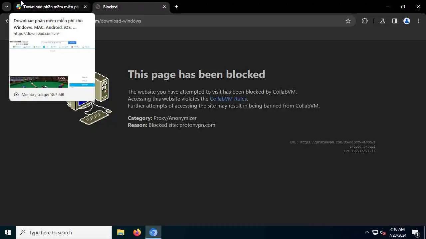Open a new tab with plus button
426x239 pixels.
click(x=176, y=7)
